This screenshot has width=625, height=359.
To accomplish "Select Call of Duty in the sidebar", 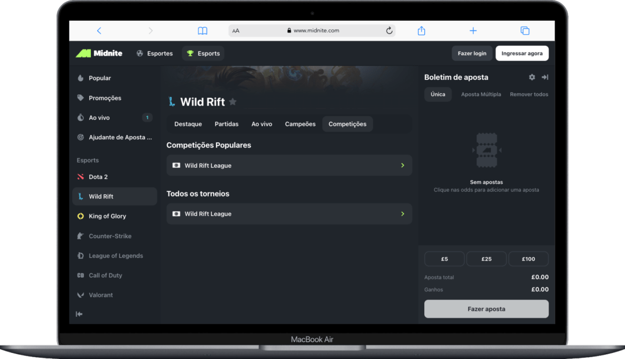I will pos(115,275).
